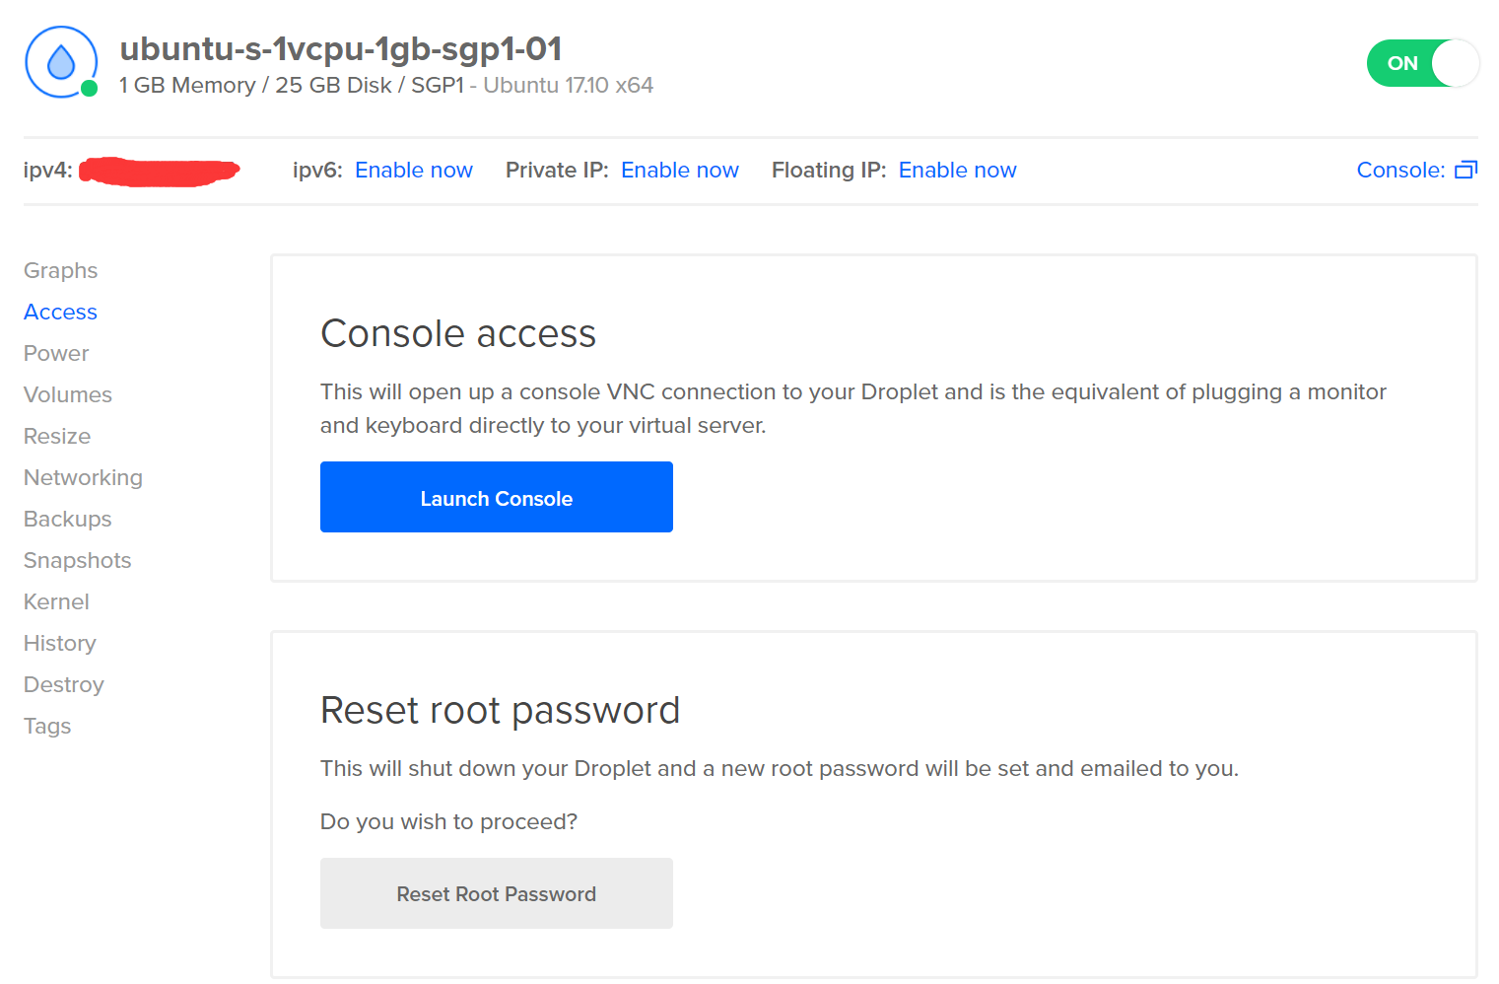
Task: Go to the Power section
Action: [56, 353]
